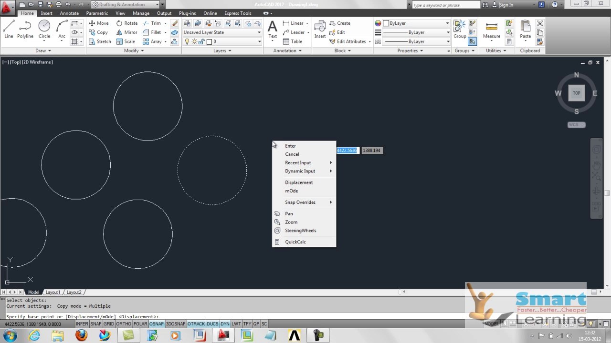The height and width of the screenshot is (343, 611).
Task: Activate the Rotate command
Action: tap(126, 23)
